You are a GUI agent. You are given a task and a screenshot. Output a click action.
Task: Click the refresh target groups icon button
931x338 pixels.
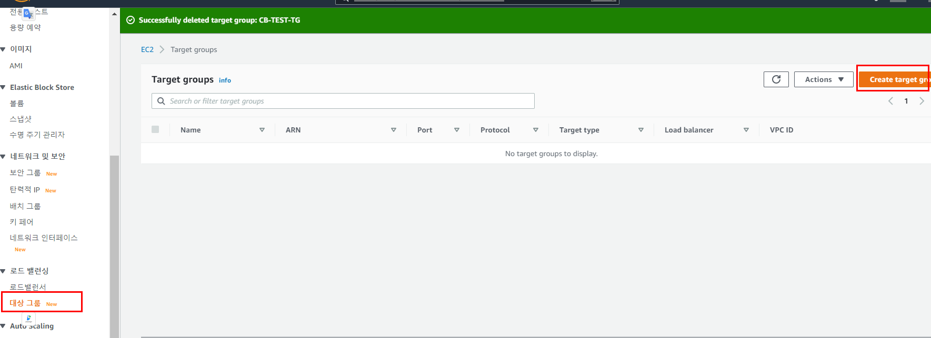click(776, 79)
